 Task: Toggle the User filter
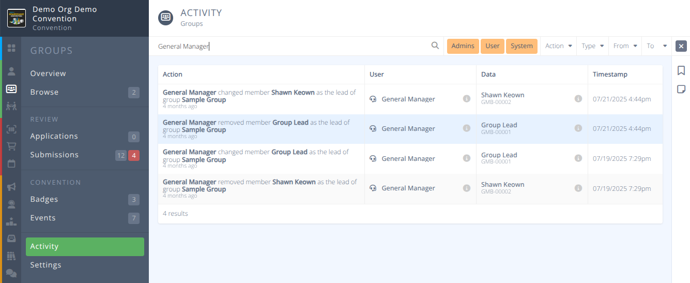(x=492, y=46)
